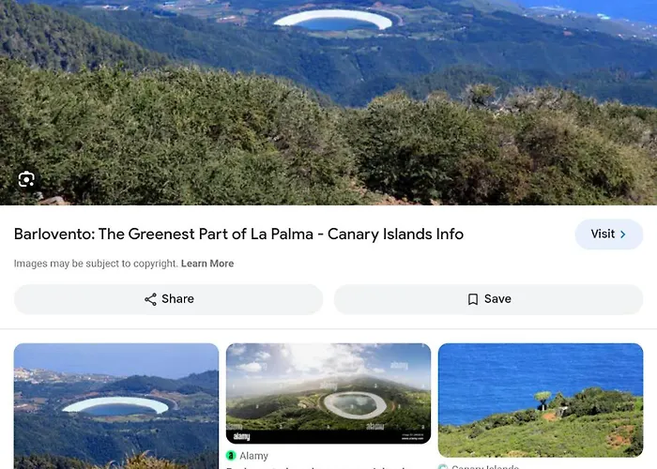The width and height of the screenshot is (657, 469).
Task: Select the blue ocean coastline thumbnail
Action: [541, 400]
